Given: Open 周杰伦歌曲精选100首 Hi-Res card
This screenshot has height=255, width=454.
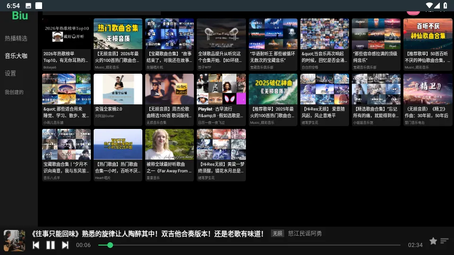Looking at the screenshot, I should pyautogui.click(x=169, y=100).
